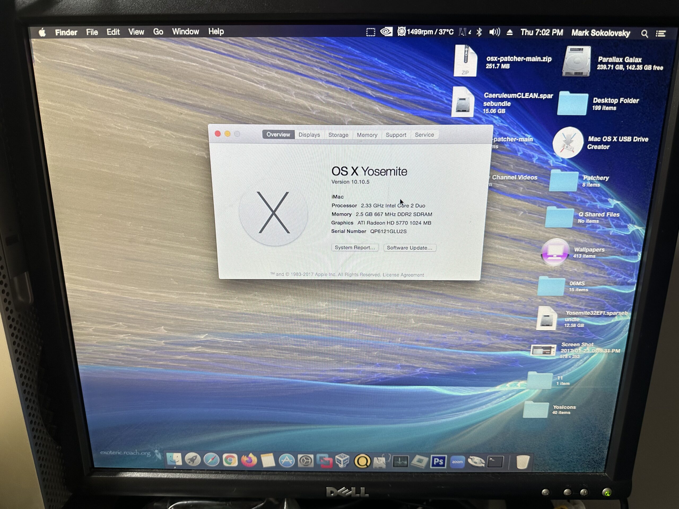Open Notification Center list icon

[x=661, y=33]
